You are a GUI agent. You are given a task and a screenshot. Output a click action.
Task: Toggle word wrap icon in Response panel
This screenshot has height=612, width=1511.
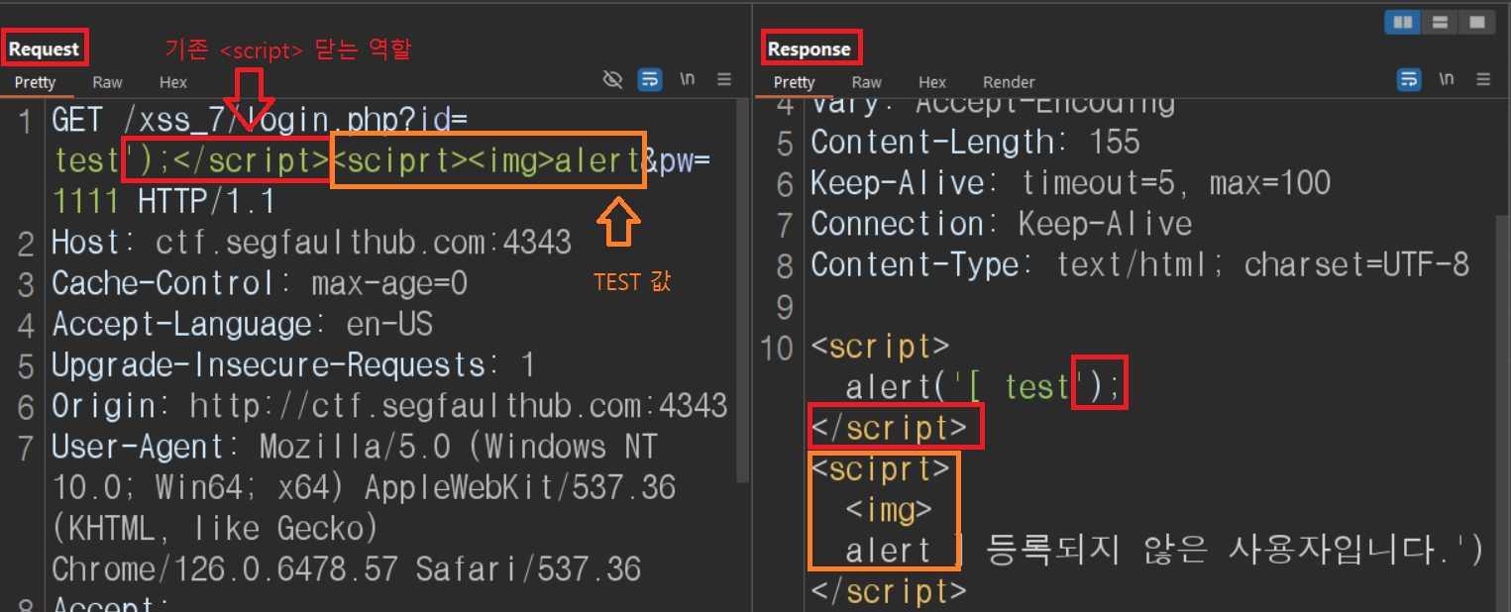[x=1409, y=80]
